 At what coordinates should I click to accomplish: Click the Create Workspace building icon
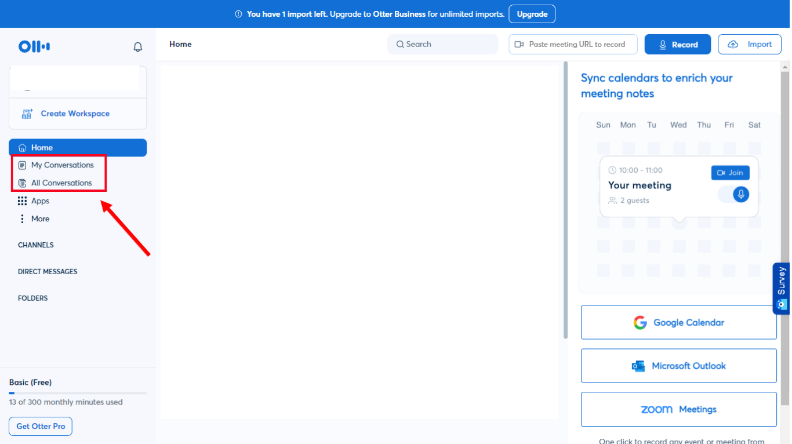[27, 114]
